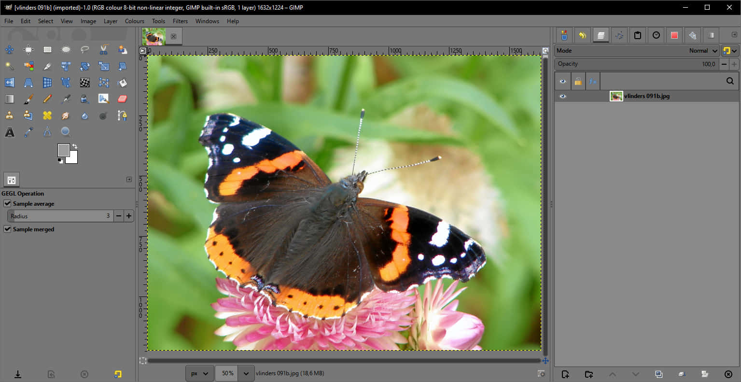The width and height of the screenshot is (741, 382).
Task: Increase Radius with the plus button
Action: point(129,216)
